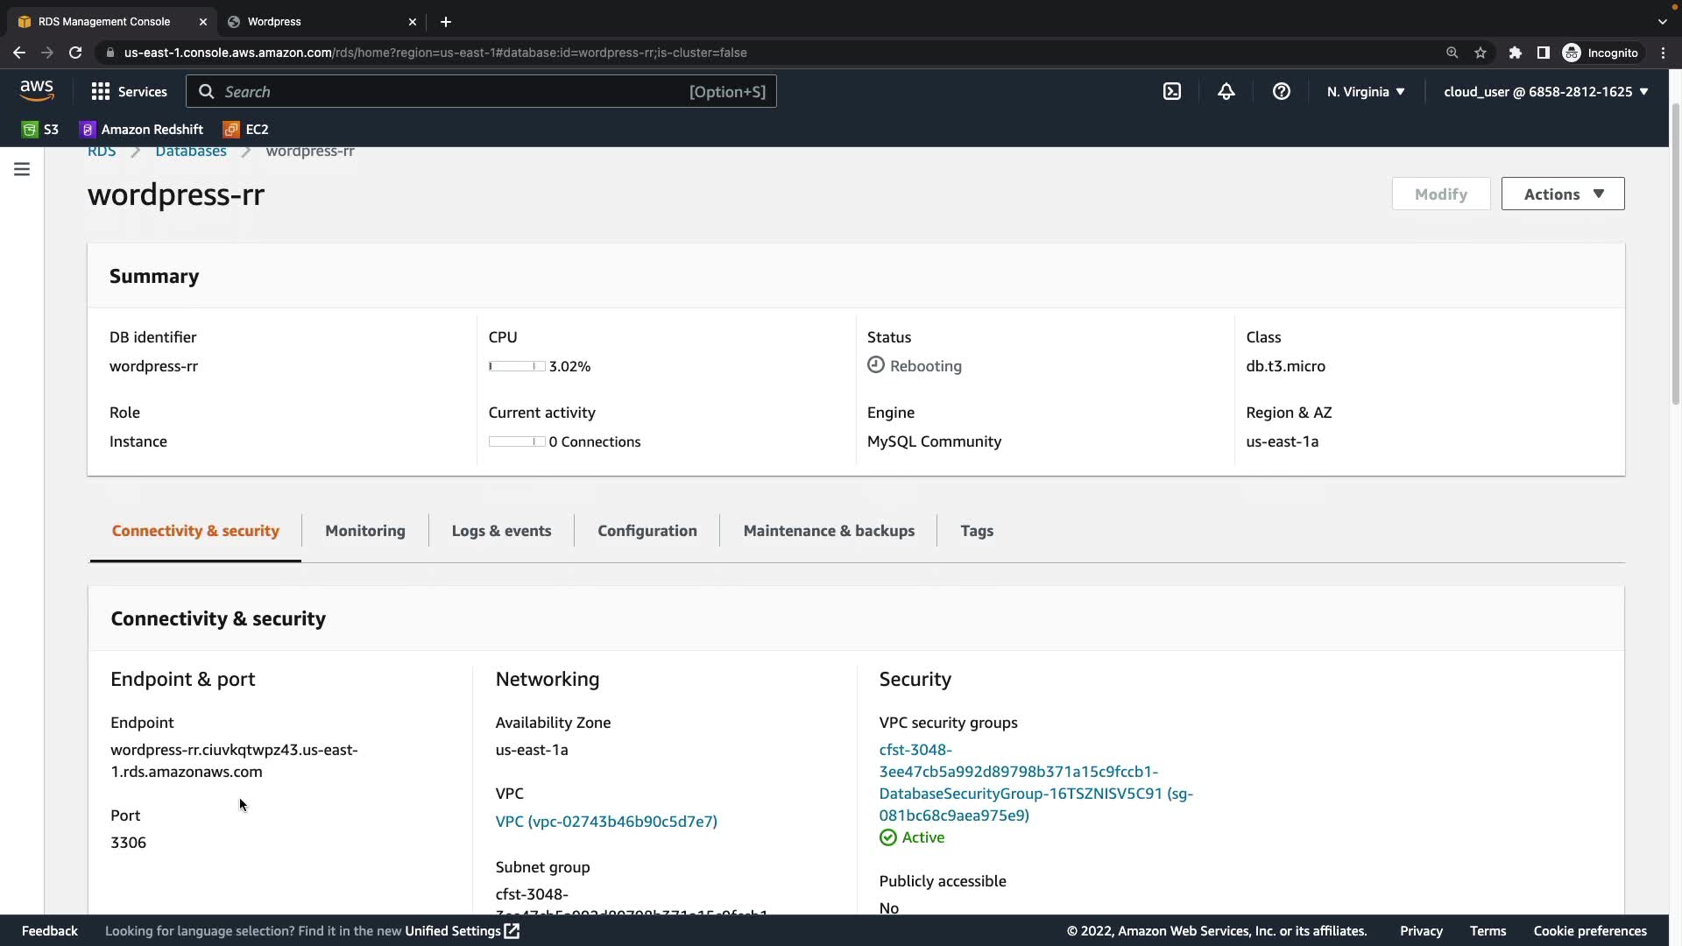
Task: Open the Services grid menu
Action: (x=129, y=91)
